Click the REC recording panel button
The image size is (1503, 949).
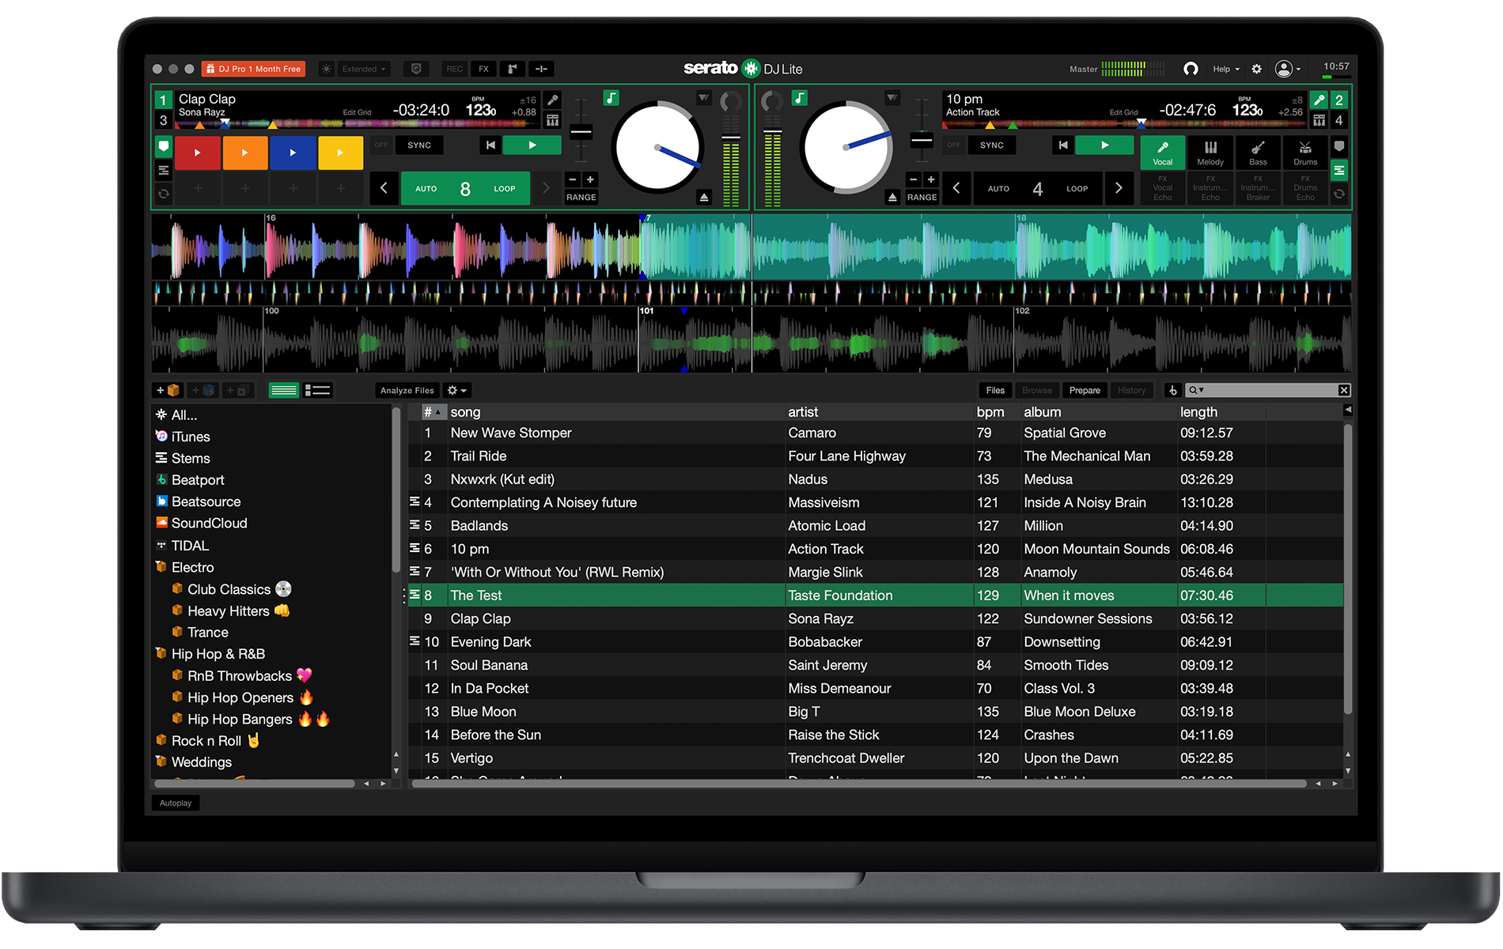click(454, 69)
